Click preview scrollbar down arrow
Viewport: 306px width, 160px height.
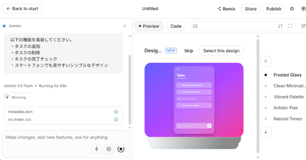pyautogui.click(x=258, y=158)
